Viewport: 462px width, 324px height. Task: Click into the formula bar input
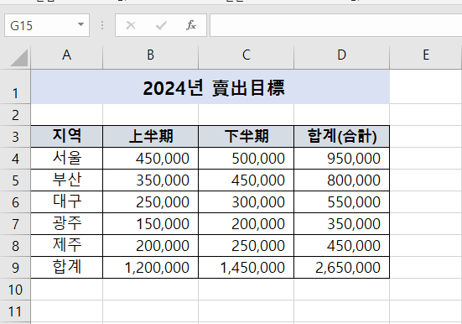pos(335,25)
